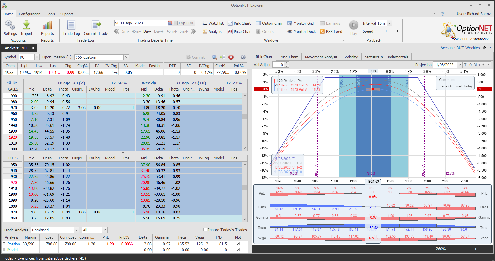This screenshot has width=495, height=261.
Task: Open the Option Chain window
Action: (x=269, y=23)
